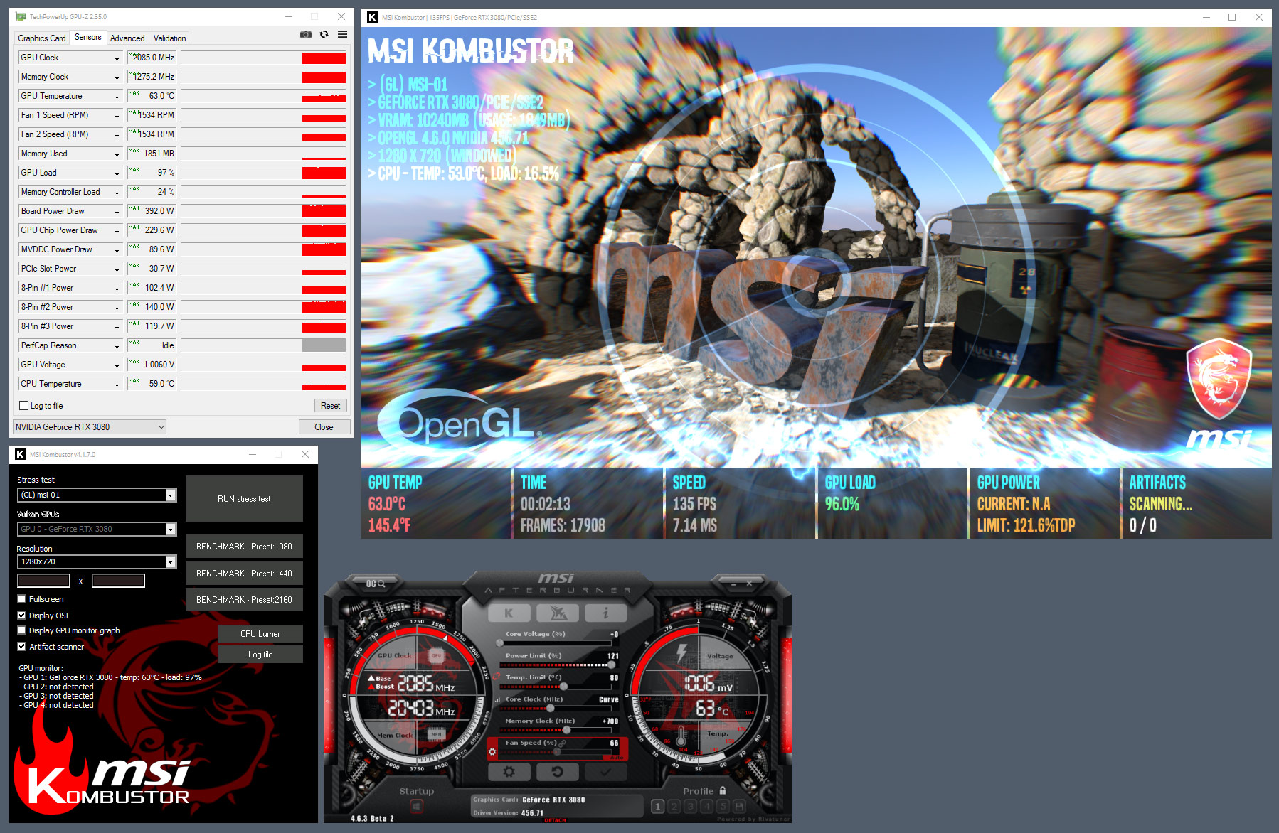The height and width of the screenshot is (833, 1279).
Task: Click the custom resolution width field
Action: coord(44,581)
